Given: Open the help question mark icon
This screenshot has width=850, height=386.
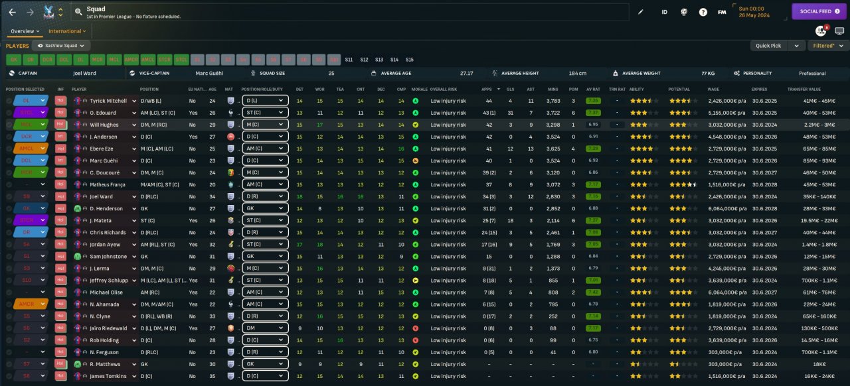Looking at the screenshot, I should coord(703,12).
